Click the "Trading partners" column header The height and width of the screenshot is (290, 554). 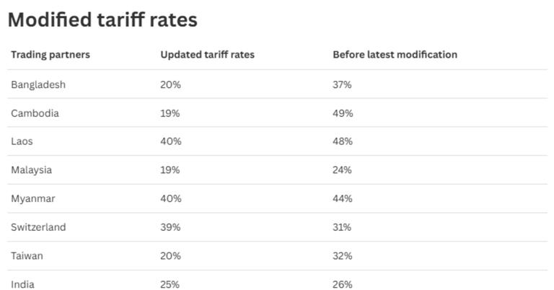coord(50,55)
